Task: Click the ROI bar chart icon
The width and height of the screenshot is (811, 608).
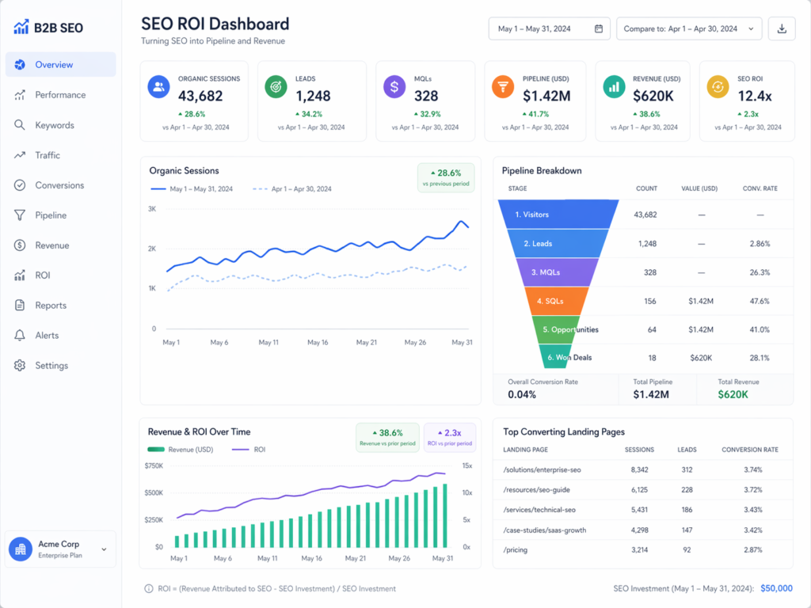Action: pyautogui.click(x=20, y=275)
